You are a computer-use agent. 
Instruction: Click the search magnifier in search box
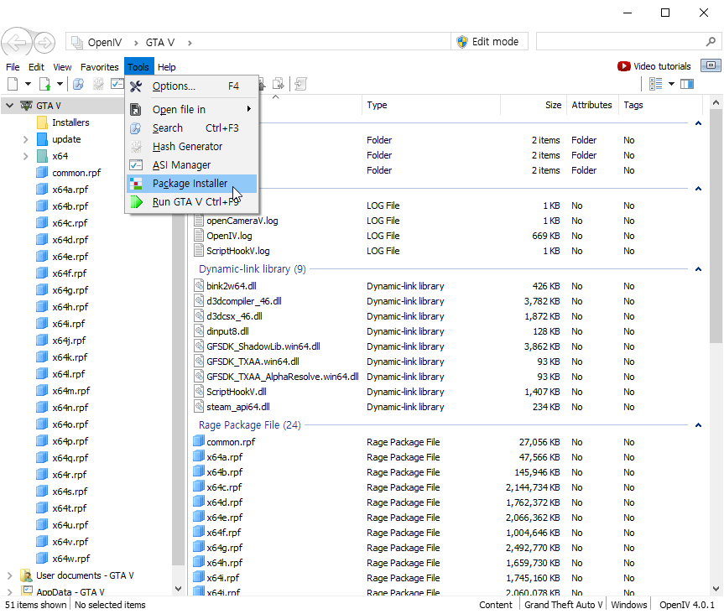[x=711, y=42]
